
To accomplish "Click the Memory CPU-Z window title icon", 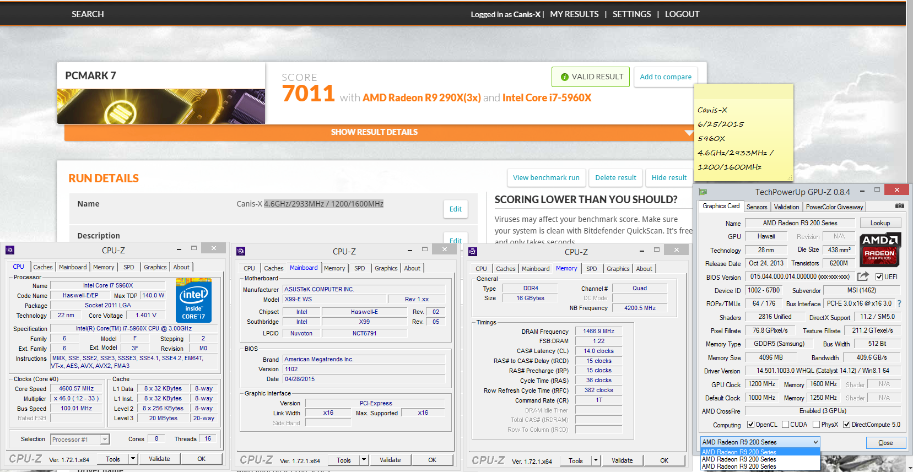I will click(x=473, y=252).
